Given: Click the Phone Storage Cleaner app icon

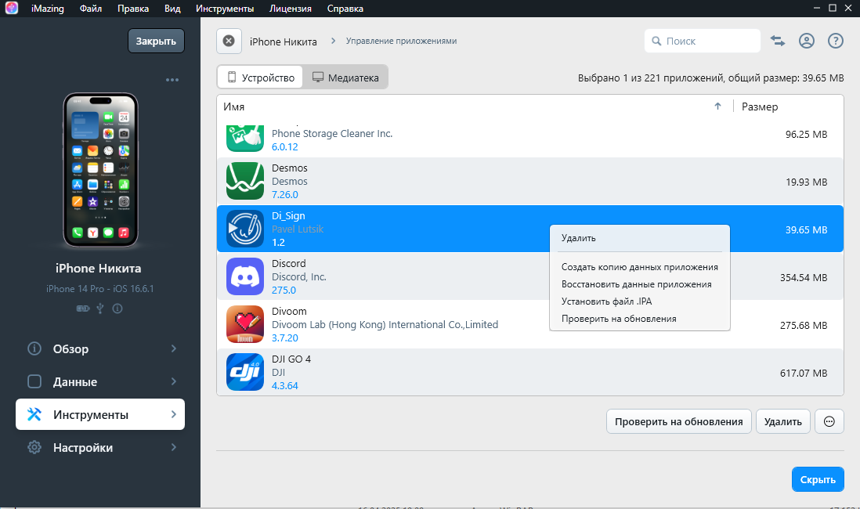Looking at the screenshot, I should (x=245, y=137).
